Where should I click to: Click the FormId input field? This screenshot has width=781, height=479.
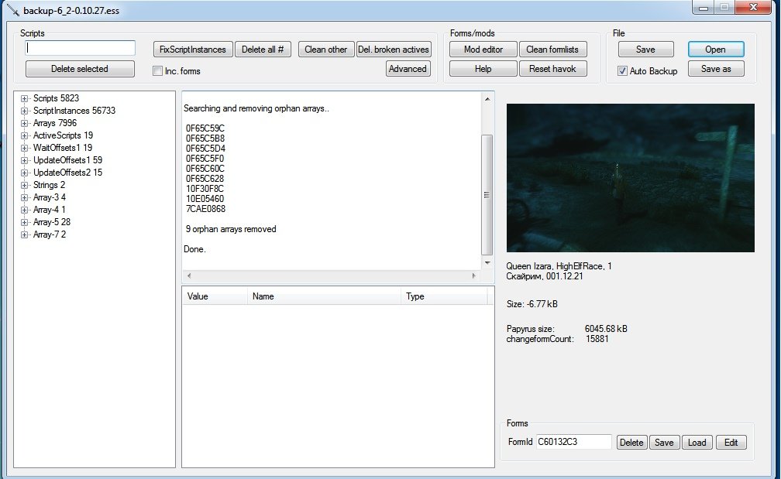click(573, 443)
